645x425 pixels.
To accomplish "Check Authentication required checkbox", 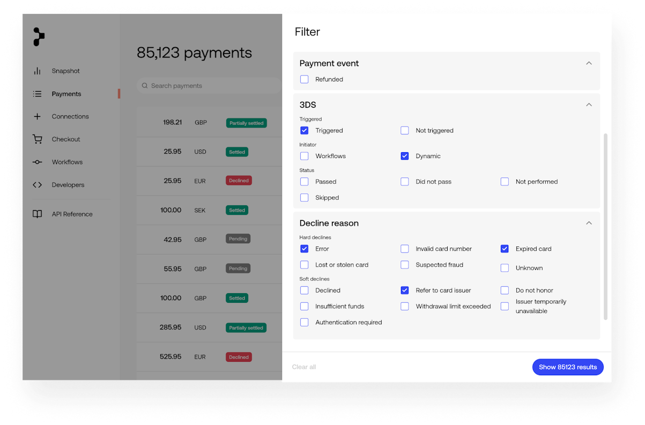I will click(x=305, y=323).
